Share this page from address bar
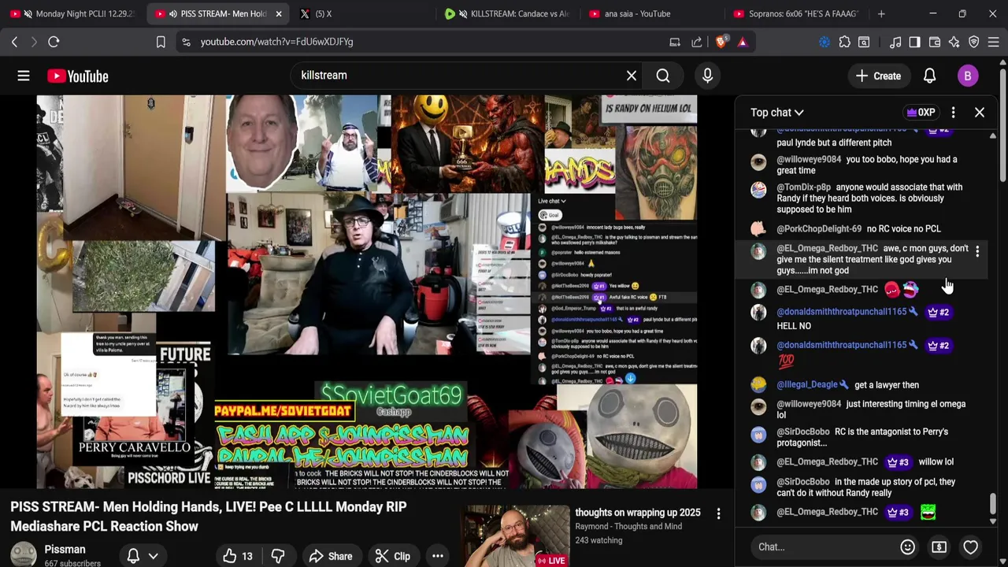This screenshot has width=1008, height=567. point(697,42)
